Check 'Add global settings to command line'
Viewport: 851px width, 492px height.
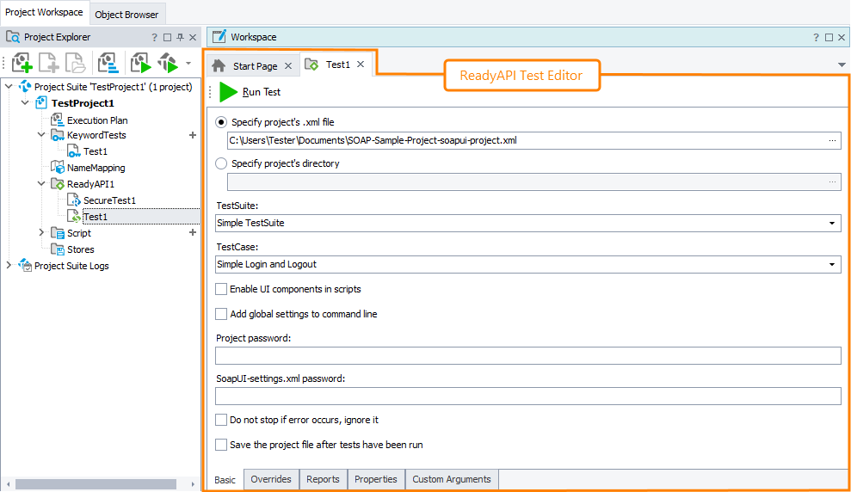coord(222,314)
